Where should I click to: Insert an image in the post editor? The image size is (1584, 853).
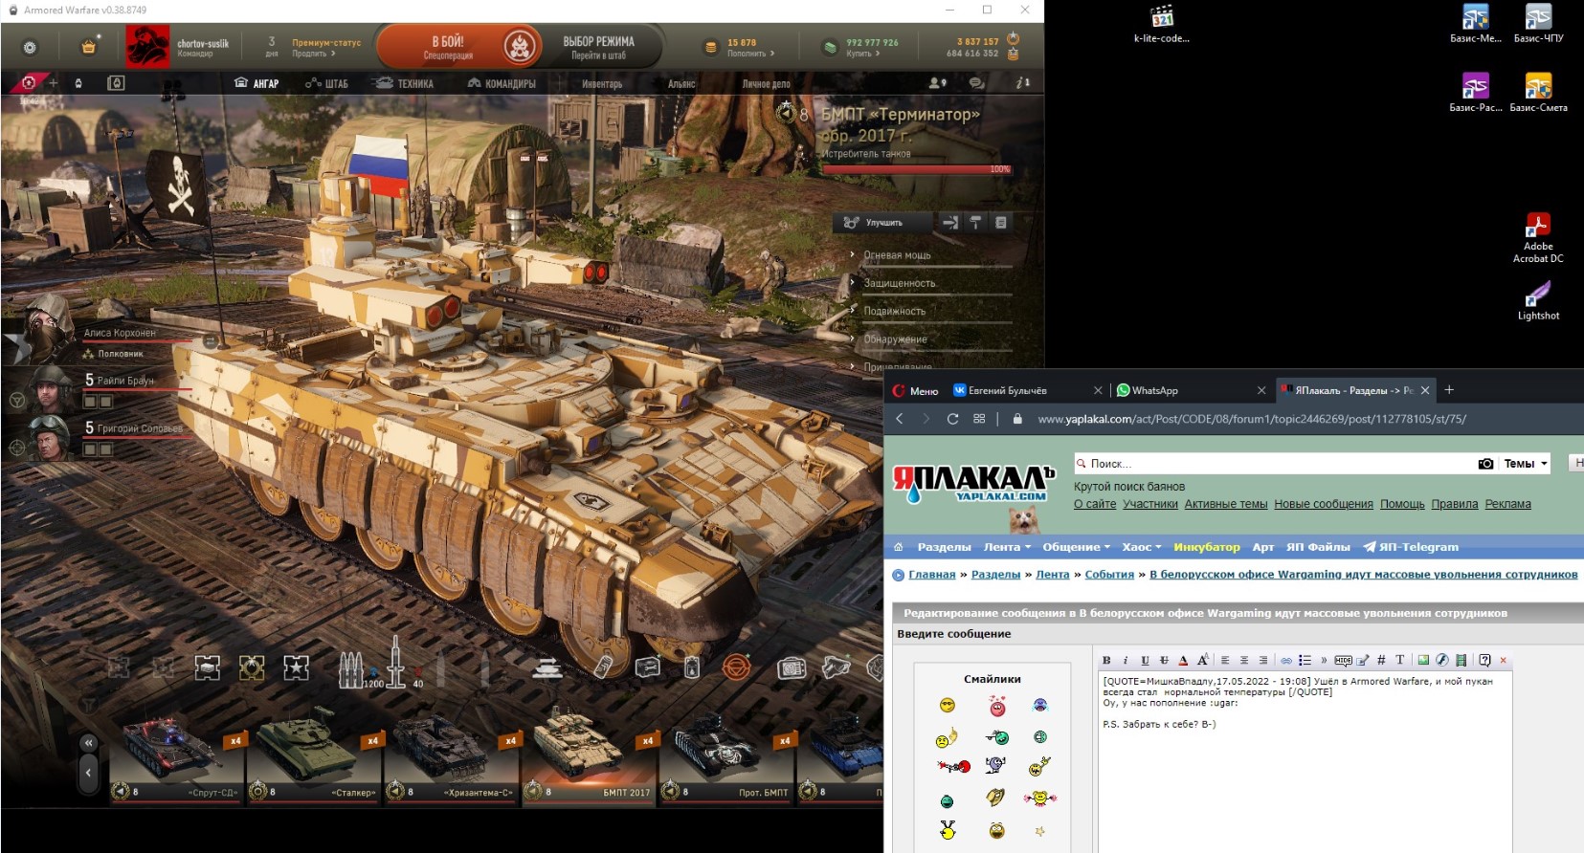(1423, 660)
